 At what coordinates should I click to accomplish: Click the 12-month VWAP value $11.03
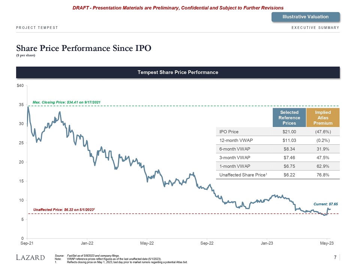click(x=289, y=140)
